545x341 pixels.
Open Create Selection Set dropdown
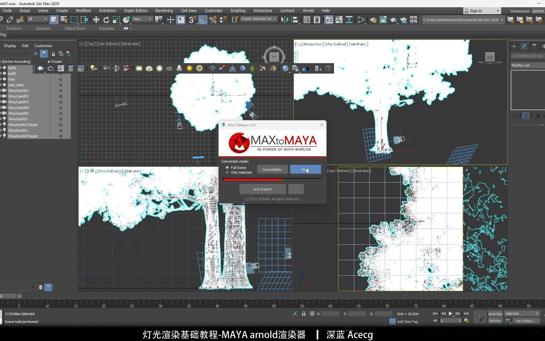[258, 19]
